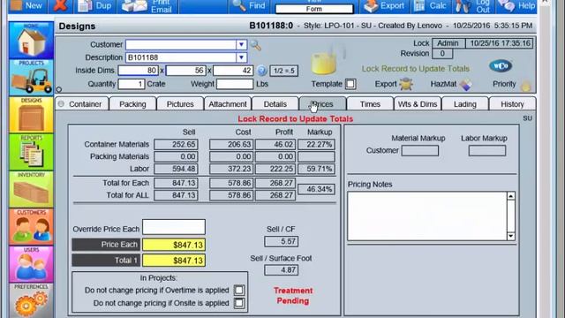Click the Find magnifier toolbar button
The height and width of the screenshot is (318, 565).
[249, 6]
